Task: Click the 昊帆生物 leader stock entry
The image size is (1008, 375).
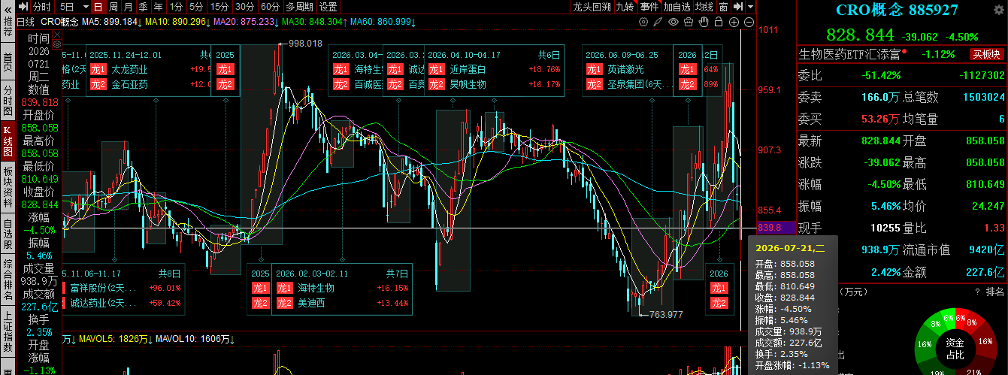Action: point(468,84)
